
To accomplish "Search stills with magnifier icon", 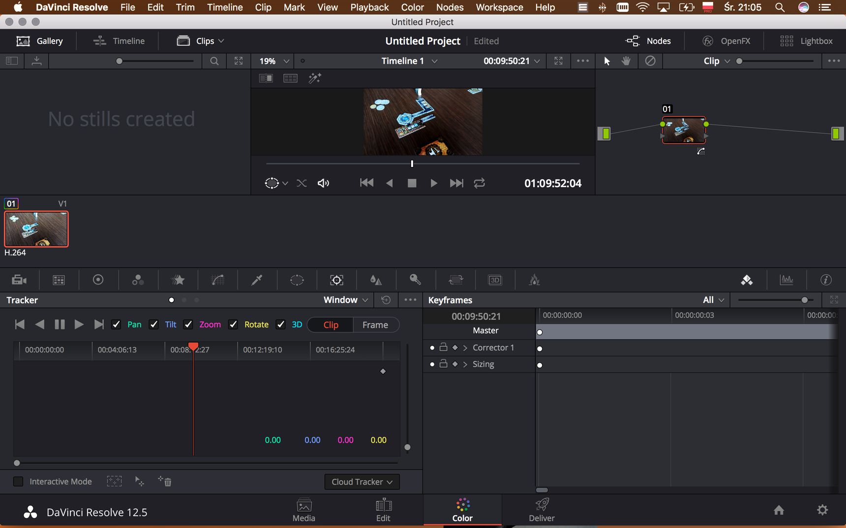I will tap(214, 61).
